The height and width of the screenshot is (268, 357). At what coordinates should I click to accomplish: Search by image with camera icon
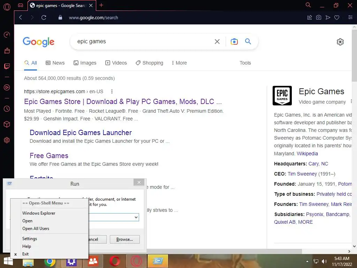(234, 42)
